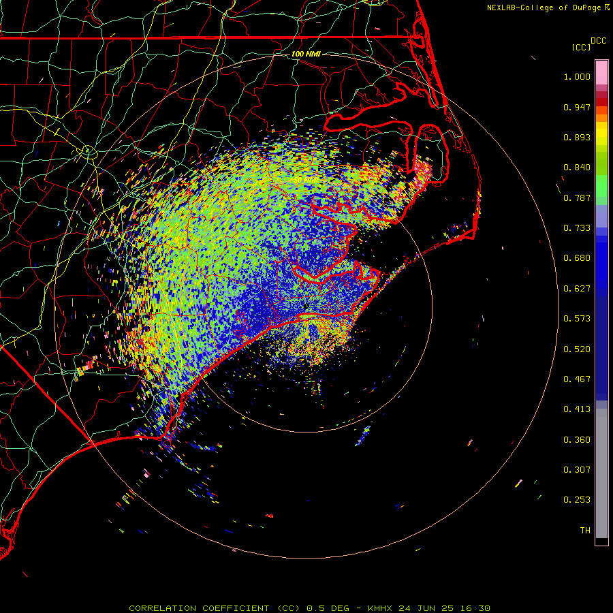Click the DCC product label above color bar
This screenshot has height=613, width=613.
598,41
